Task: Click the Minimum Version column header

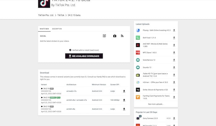Action: pos(99,85)
